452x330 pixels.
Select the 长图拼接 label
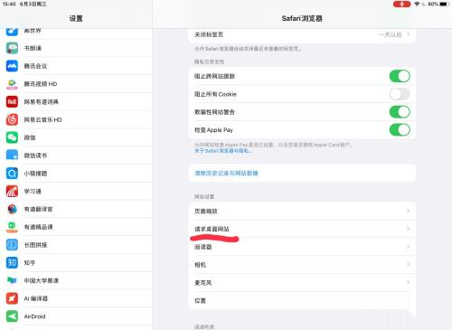pos(35,245)
